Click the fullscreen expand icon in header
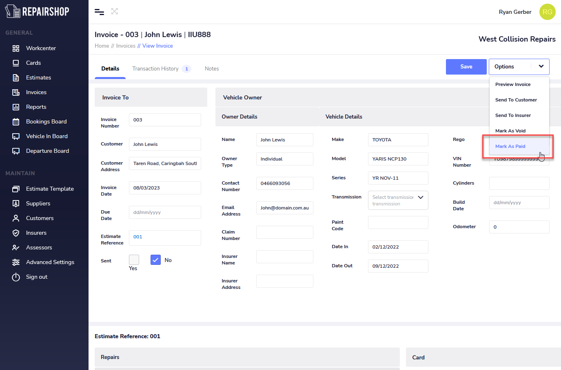This screenshot has width=561, height=370. pyautogui.click(x=115, y=11)
